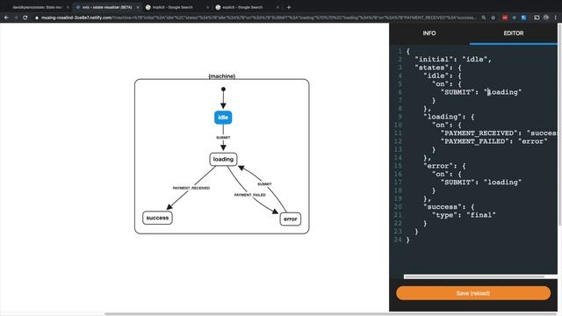Image resolution: width=562 pixels, height=316 pixels.
Task: Reload the page with the refresh icon
Action: coord(25,18)
